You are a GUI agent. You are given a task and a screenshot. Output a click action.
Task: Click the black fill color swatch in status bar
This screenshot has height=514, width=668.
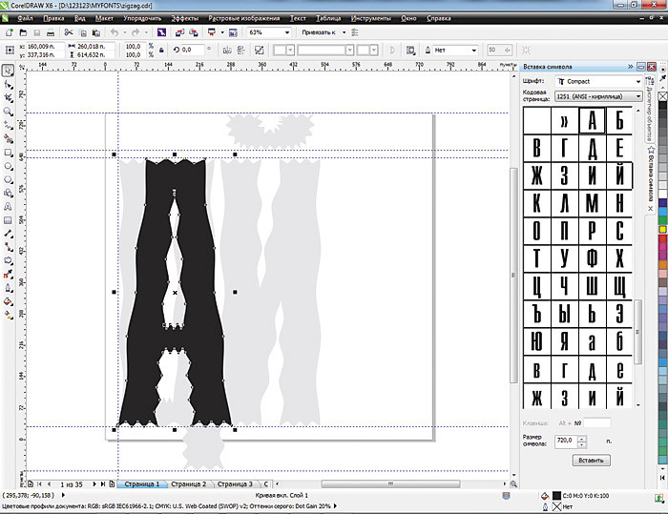coord(556,495)
